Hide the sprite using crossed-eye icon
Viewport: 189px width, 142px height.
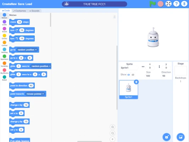pyautogui.click(x=133, y=75)
